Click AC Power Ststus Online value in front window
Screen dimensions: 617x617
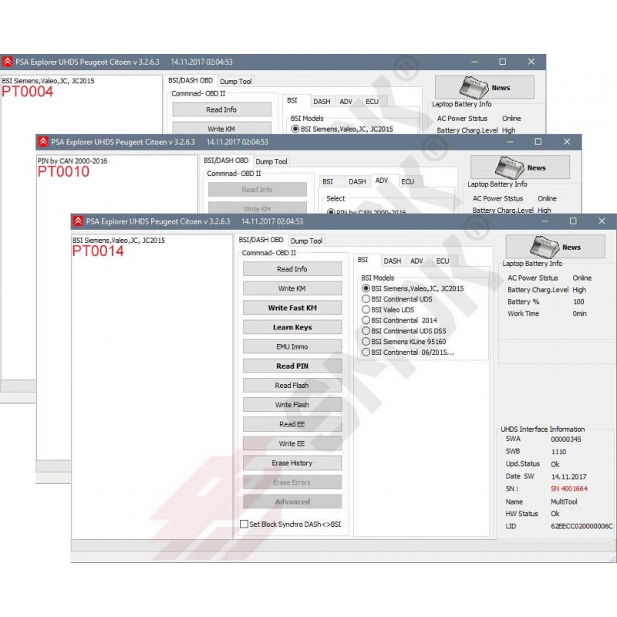tap(582, 278)
